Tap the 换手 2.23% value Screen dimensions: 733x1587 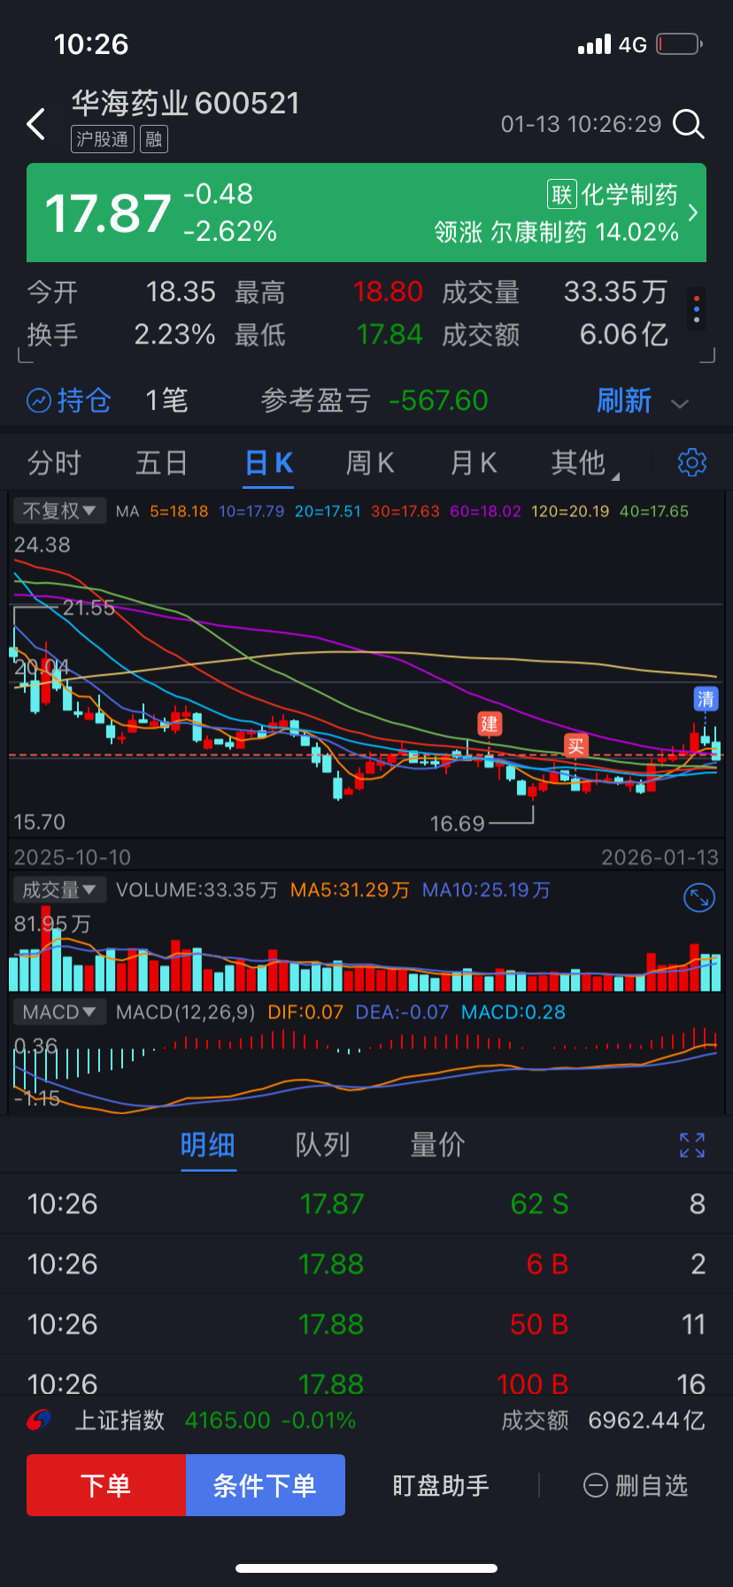(175, 334)
